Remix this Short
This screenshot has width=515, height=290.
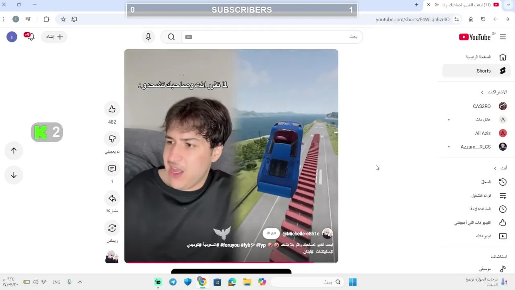point(112,228)
